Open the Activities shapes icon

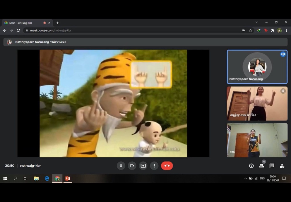[282, 166]
